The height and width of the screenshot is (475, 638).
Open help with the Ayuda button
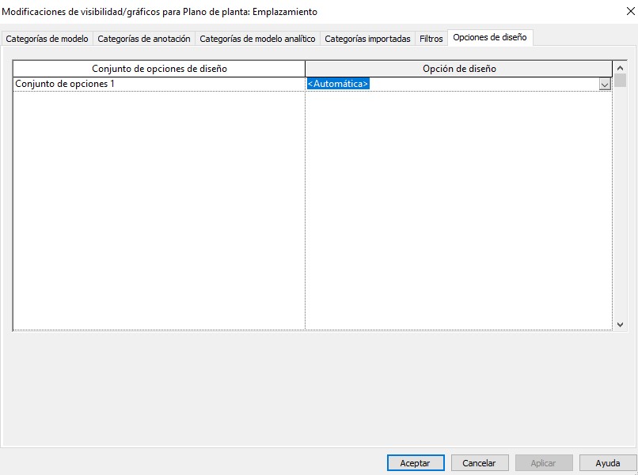pos(607,463)
